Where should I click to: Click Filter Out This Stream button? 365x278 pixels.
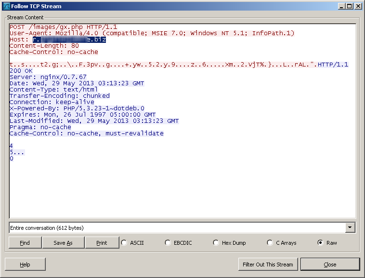pos(268,264)
